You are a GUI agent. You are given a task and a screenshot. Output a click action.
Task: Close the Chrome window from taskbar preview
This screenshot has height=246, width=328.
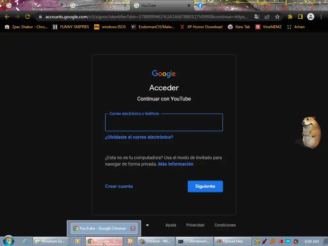(133, 228)
